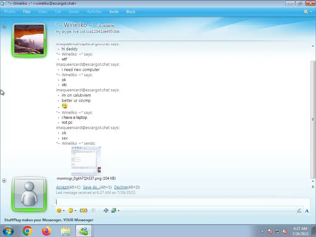Image resolution: width=316 pixels, height=237 pixels.
Task: Show hidden system tray icons arrow
Action: coord(262,231)
